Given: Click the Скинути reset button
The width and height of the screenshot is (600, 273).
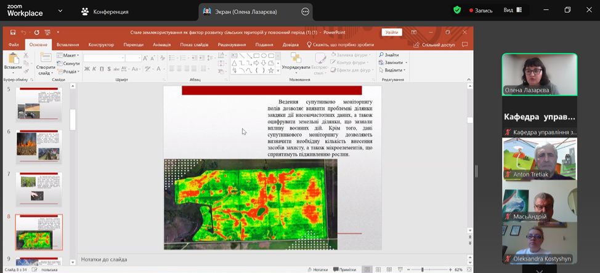Looking at the screenshot, I should tap(68, 63).
